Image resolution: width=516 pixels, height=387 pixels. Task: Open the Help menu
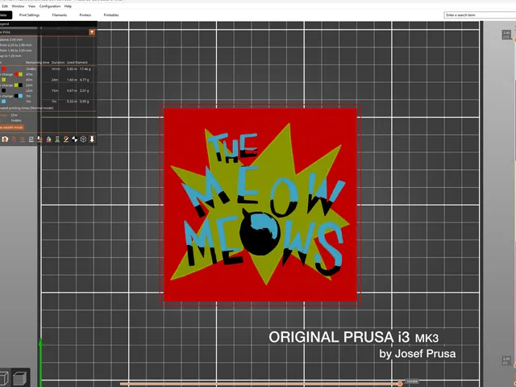68,6
